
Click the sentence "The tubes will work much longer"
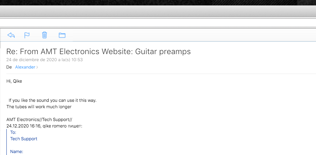tap(39, 107)
